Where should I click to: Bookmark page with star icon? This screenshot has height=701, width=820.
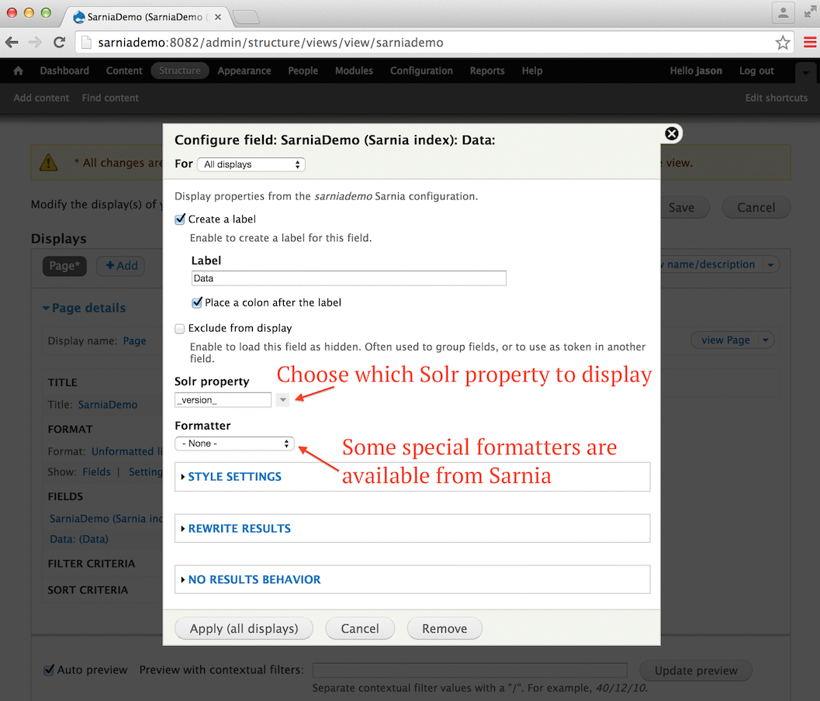(783, 43)
